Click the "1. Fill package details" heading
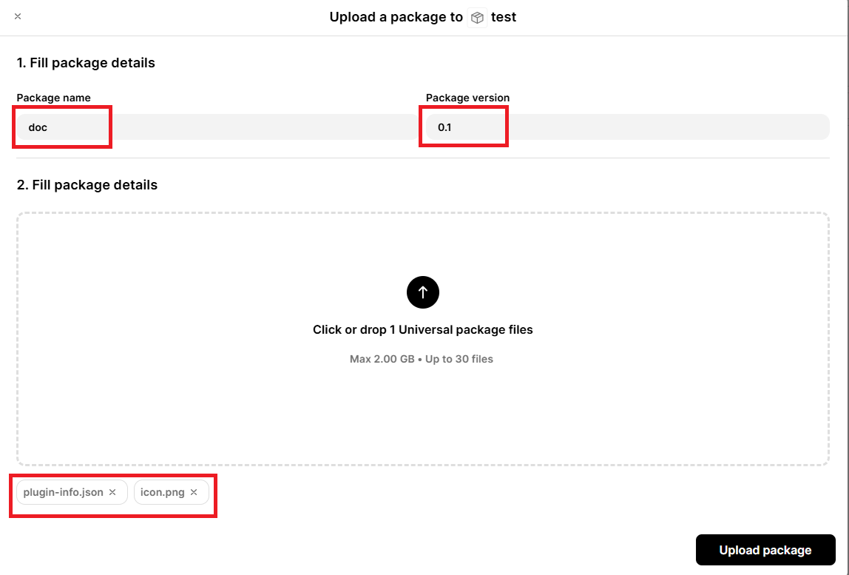849x575 pixels. coord(86,63)
